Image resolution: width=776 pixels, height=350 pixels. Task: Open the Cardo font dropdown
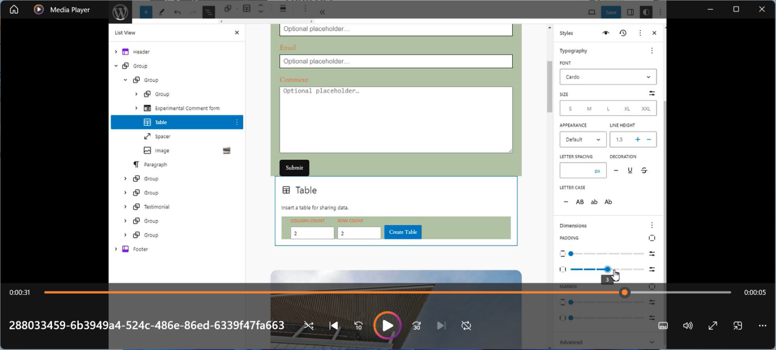[x=608, y=77]
